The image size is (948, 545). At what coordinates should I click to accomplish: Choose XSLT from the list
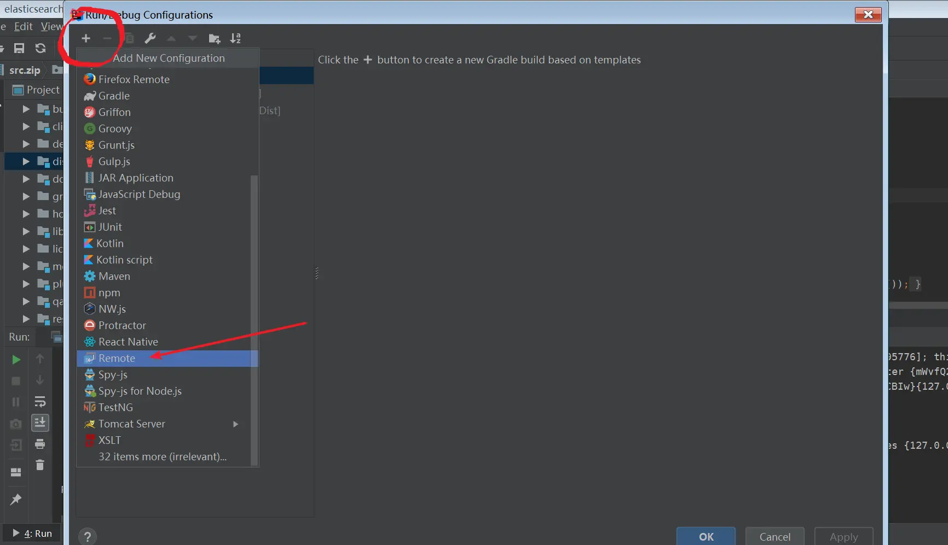(x=164, y=440)
